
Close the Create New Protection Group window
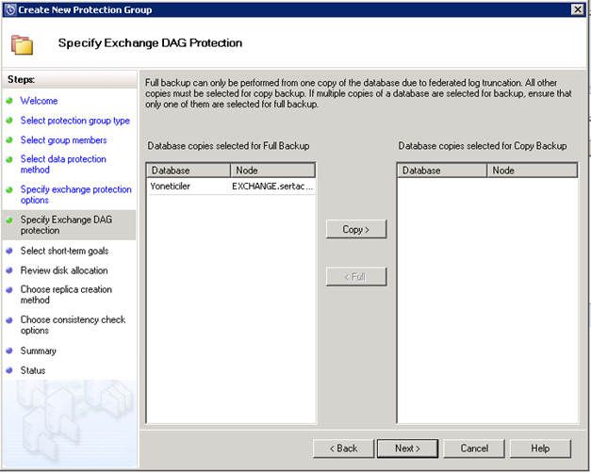pyautogui.click(x=577, y=9)
